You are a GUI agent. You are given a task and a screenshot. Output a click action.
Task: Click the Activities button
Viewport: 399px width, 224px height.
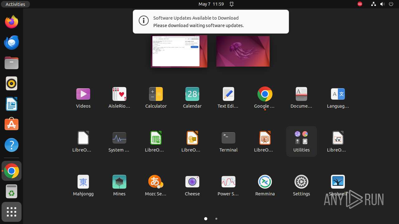[15, 4]
